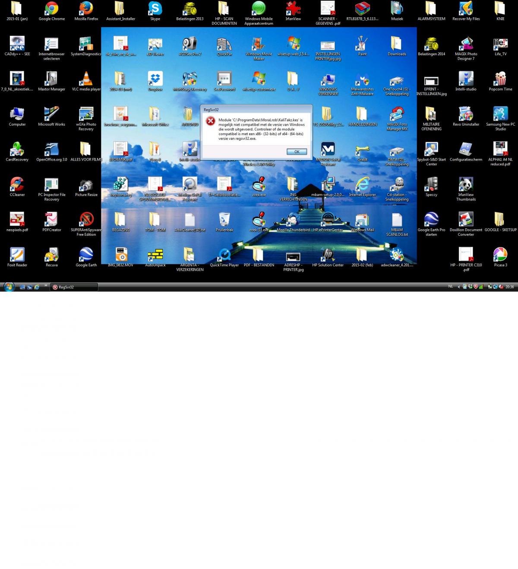Open the Picasa 3 icon
This screenshot has height=569, width=518.
[500, 257]
